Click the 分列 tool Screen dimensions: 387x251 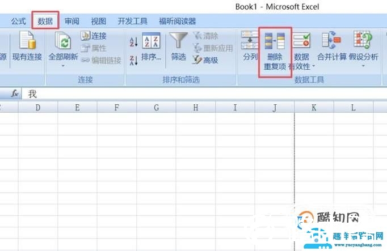click(250, 46)
